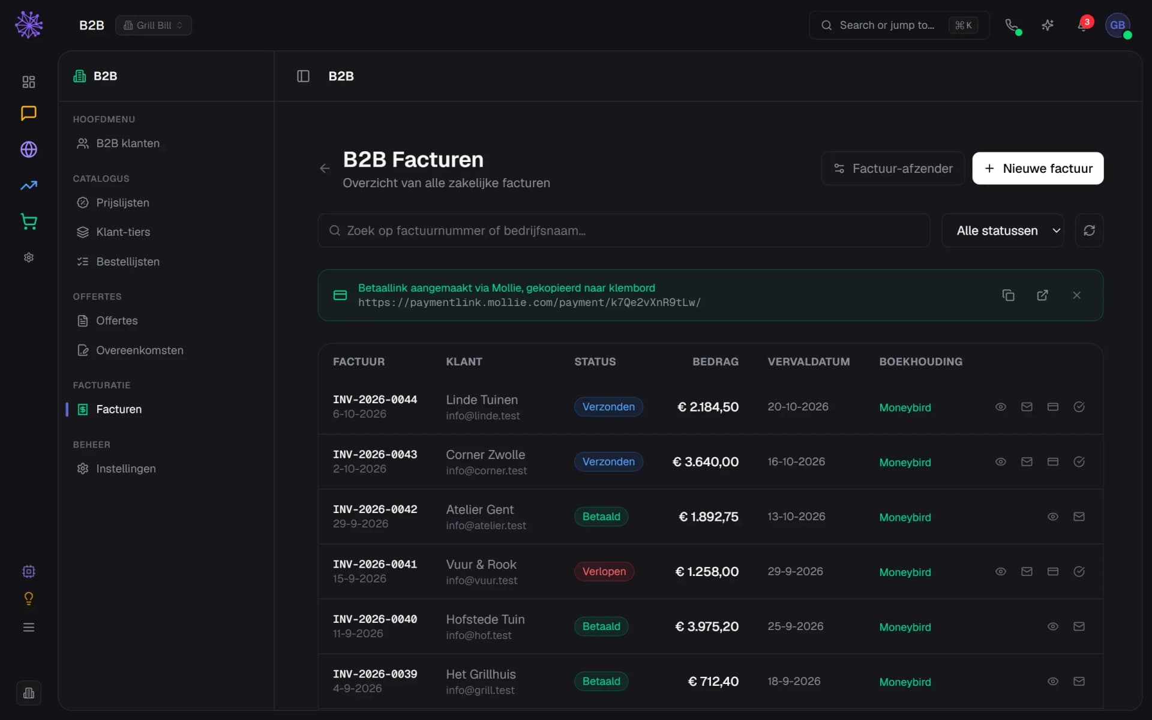Dismiss the Mollie payment link banner

(1077, 295)
